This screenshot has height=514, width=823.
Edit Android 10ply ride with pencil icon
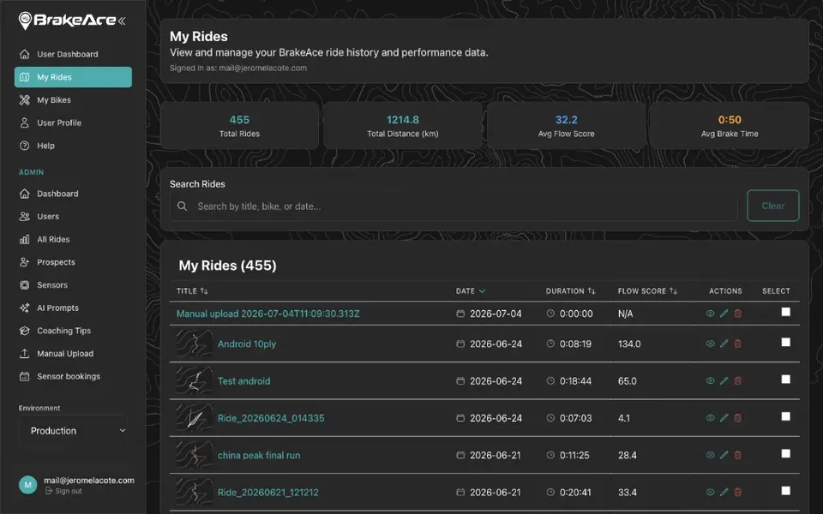pos(724,344)
